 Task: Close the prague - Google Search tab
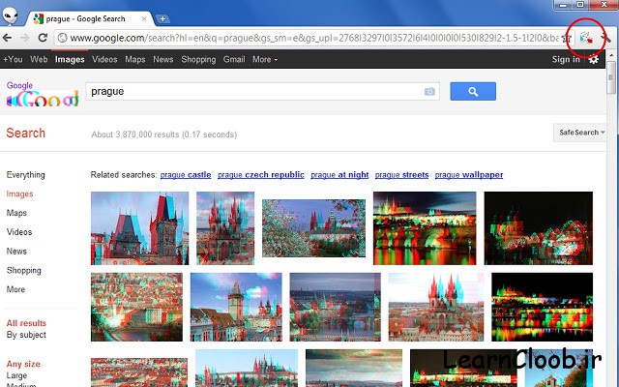click(x=144, y=18)
